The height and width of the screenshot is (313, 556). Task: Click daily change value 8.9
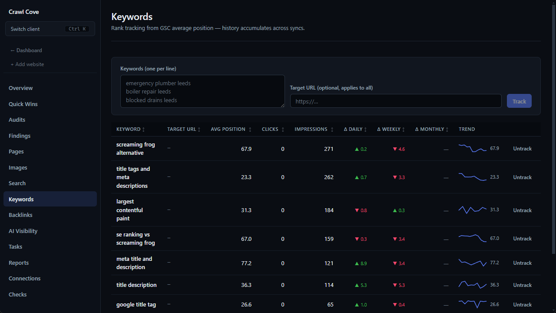tap(361, 263)
